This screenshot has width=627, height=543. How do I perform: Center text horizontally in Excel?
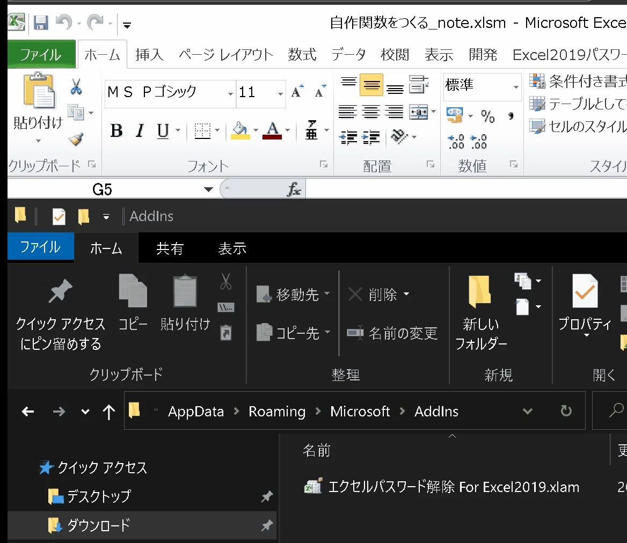coord(371,112)
